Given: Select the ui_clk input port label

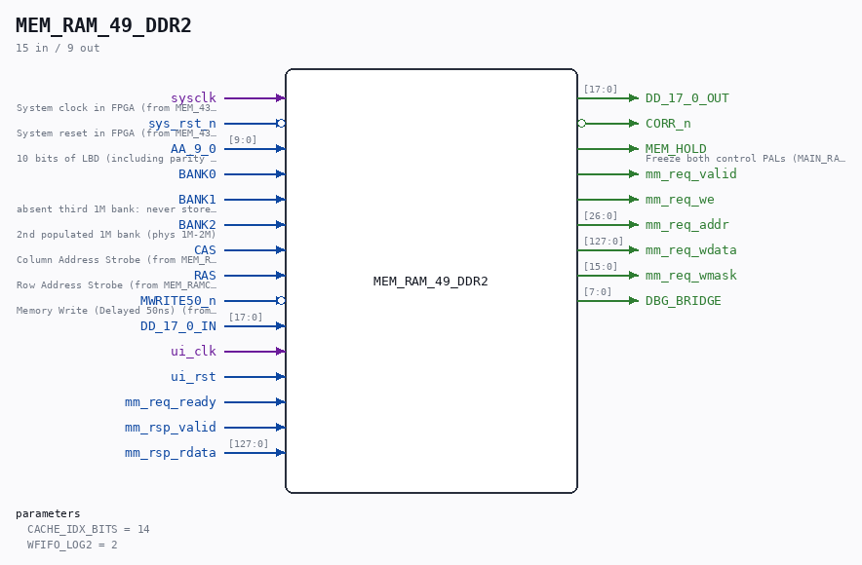Looking at the screenshot, I should click(193, 351).
